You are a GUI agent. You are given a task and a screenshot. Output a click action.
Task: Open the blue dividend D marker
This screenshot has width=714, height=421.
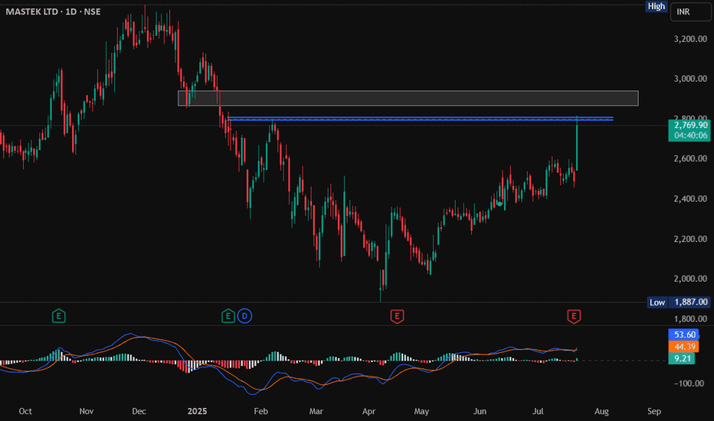(x=244, y=316)
